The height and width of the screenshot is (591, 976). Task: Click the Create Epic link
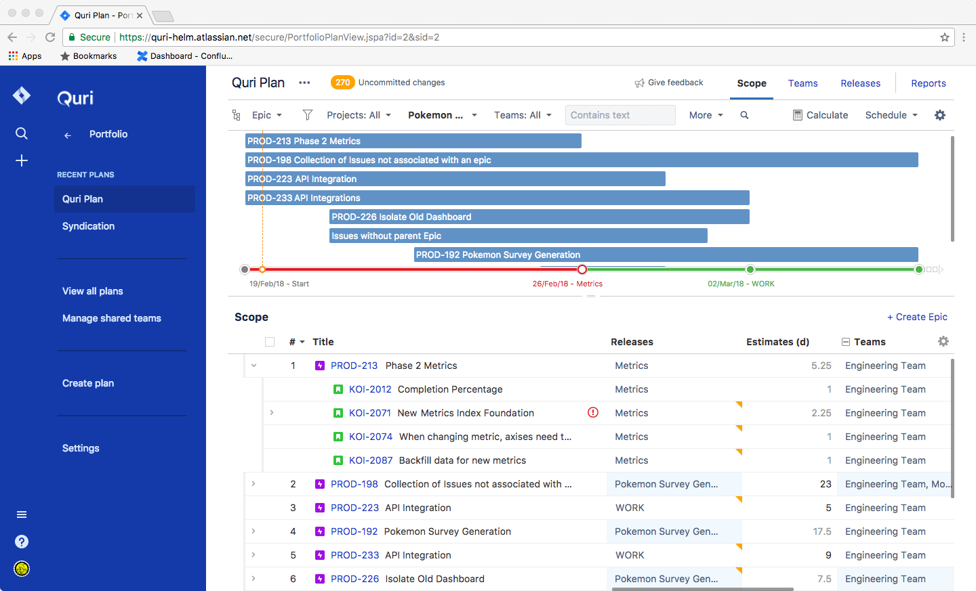point(917,317)
